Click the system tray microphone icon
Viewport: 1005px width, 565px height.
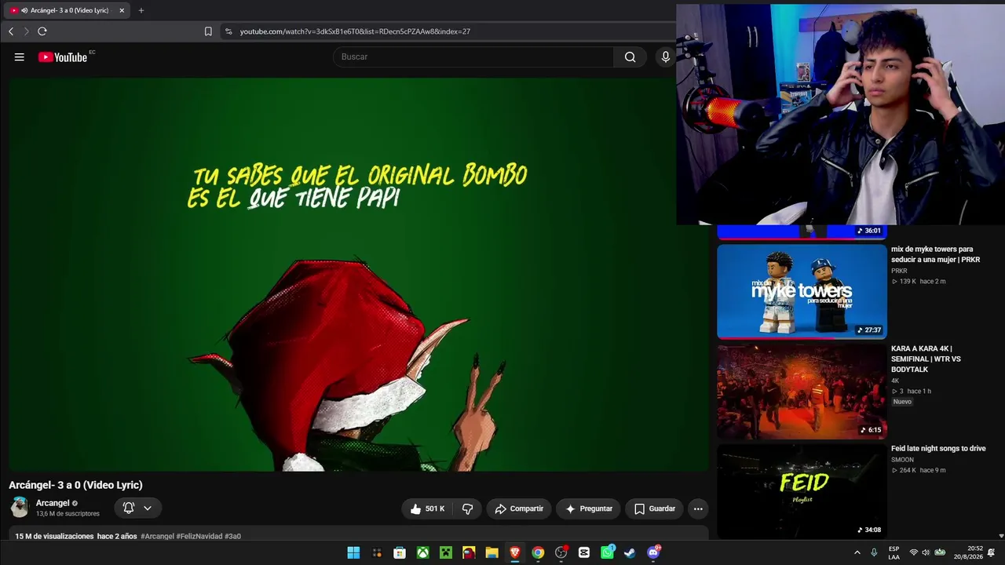(x=874, y=552)
